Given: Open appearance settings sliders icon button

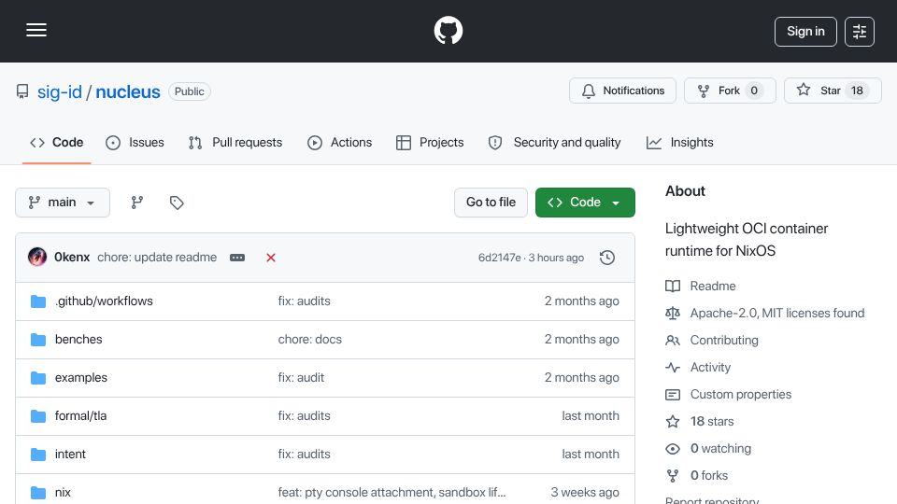Looking at the screenshot, I should point(860,32).
